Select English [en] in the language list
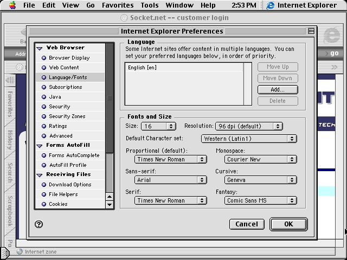Screen dimensions: 347x260 point(184,67)
